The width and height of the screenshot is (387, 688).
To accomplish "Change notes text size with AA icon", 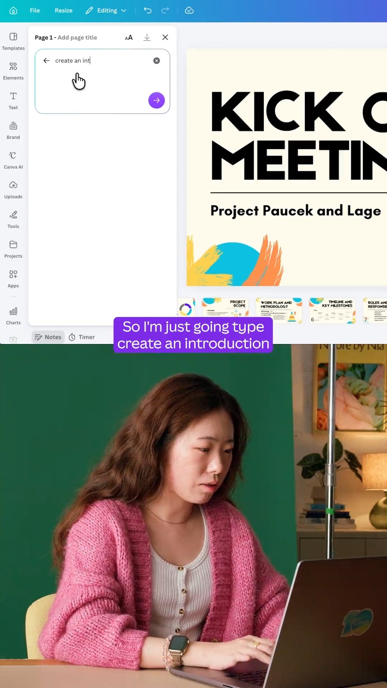I will pyautogui.click(x=129, y=37).
